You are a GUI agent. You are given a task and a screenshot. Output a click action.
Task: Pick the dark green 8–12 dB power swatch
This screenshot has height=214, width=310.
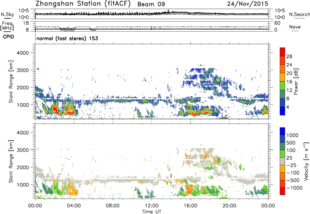[282, 94]
